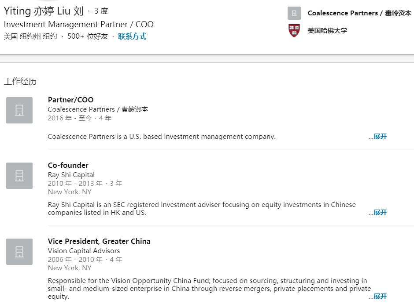Open the Co-founder job title
The height and width of the screenshot is (308, 414).
pos(68,165)
